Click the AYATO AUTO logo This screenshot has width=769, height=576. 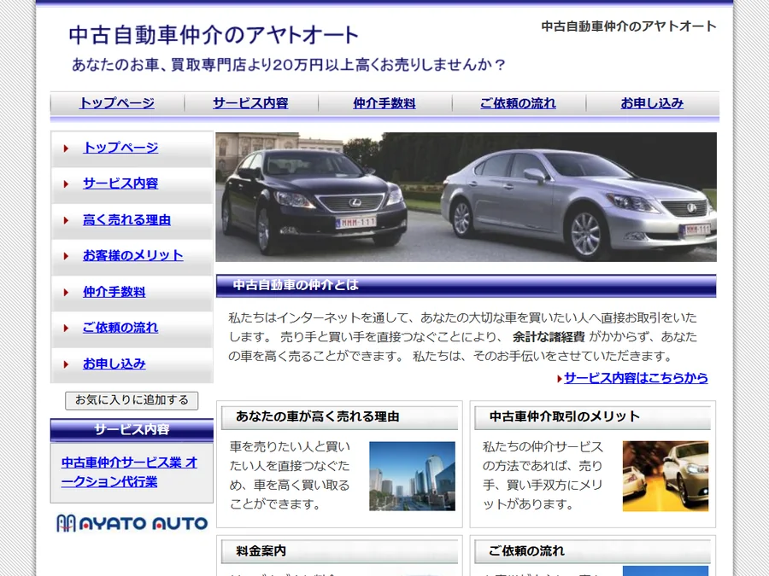pyautogui.click(x=132, y=523)
